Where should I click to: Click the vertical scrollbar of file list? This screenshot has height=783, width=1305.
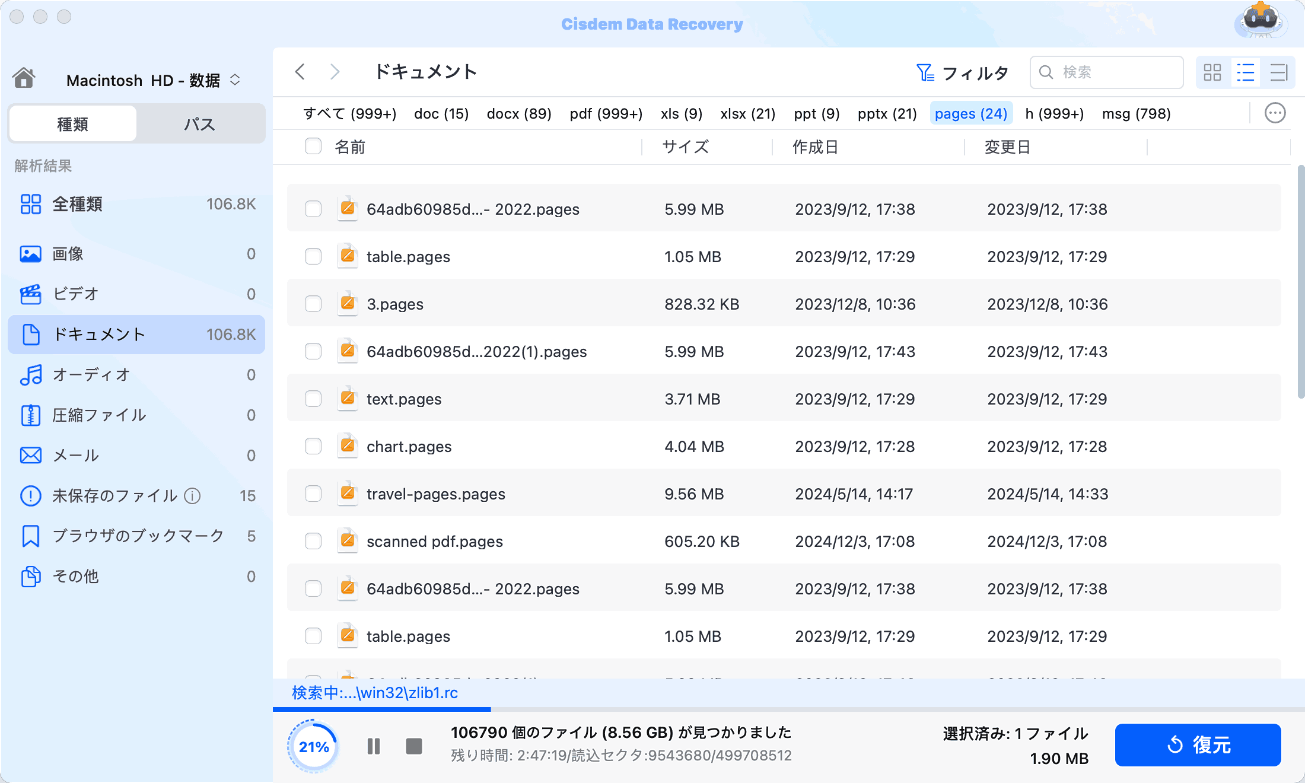pos(1301,282)
